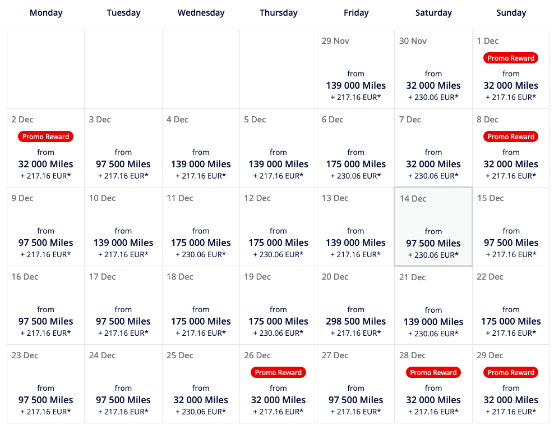
Task: Click the Promo Reward badge on 1 Dec
Action: pyautogui.click(x=510, y=58)
